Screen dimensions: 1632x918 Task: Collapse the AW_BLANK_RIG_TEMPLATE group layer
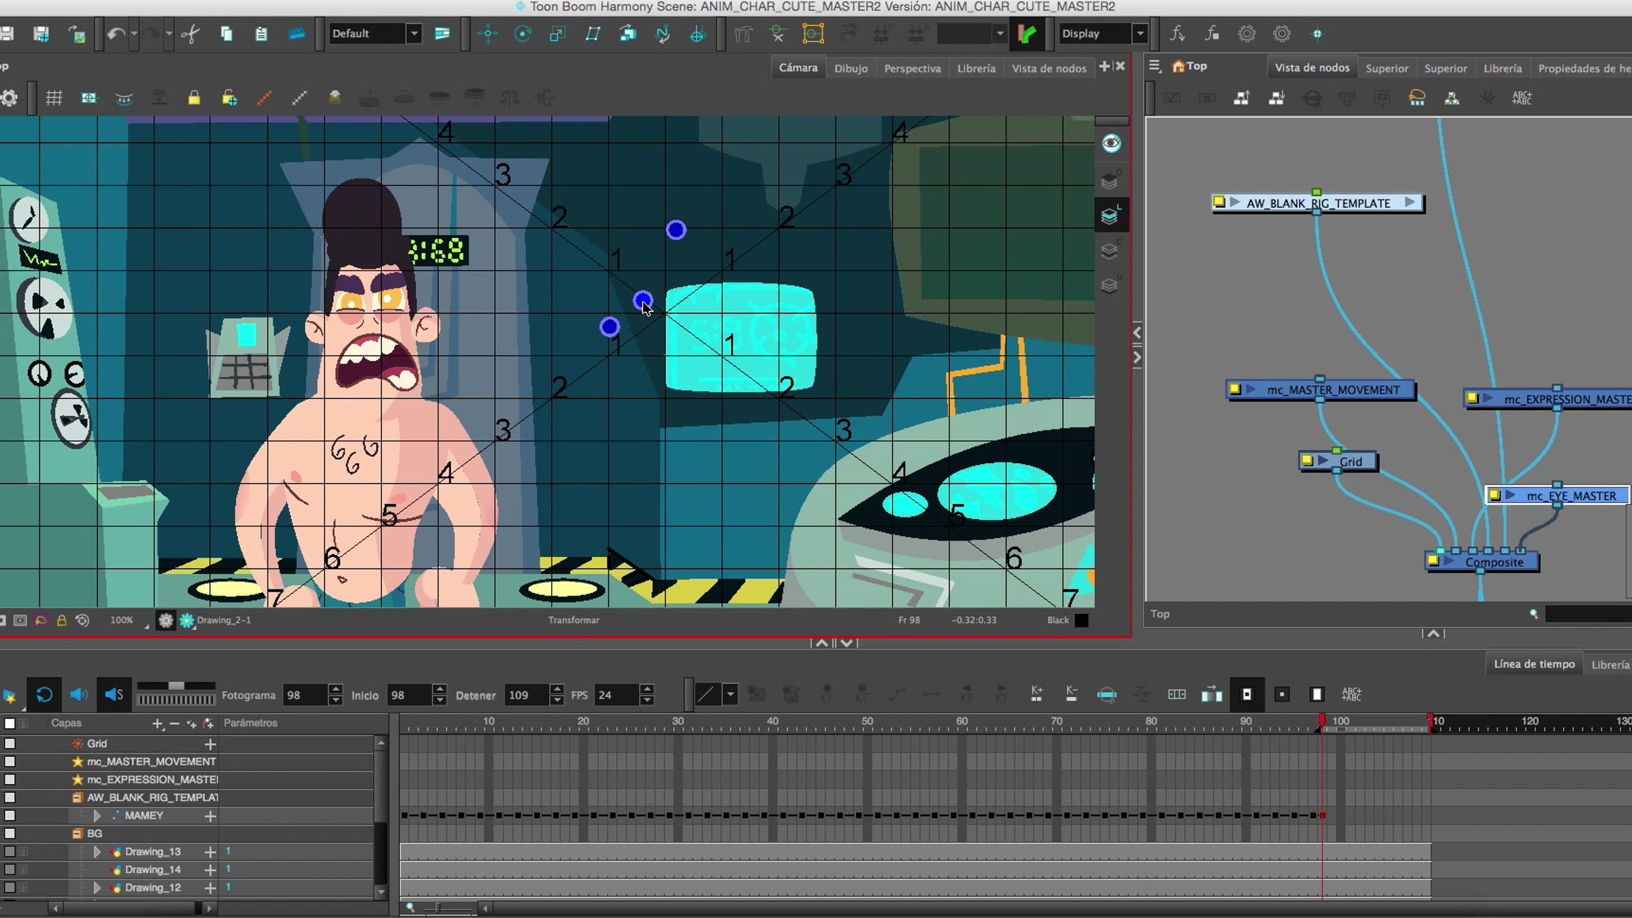[78, 798]
